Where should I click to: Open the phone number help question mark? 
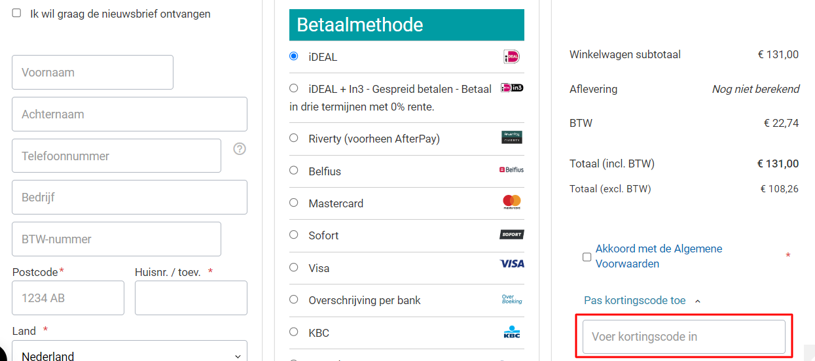click(x=240, y=149)
